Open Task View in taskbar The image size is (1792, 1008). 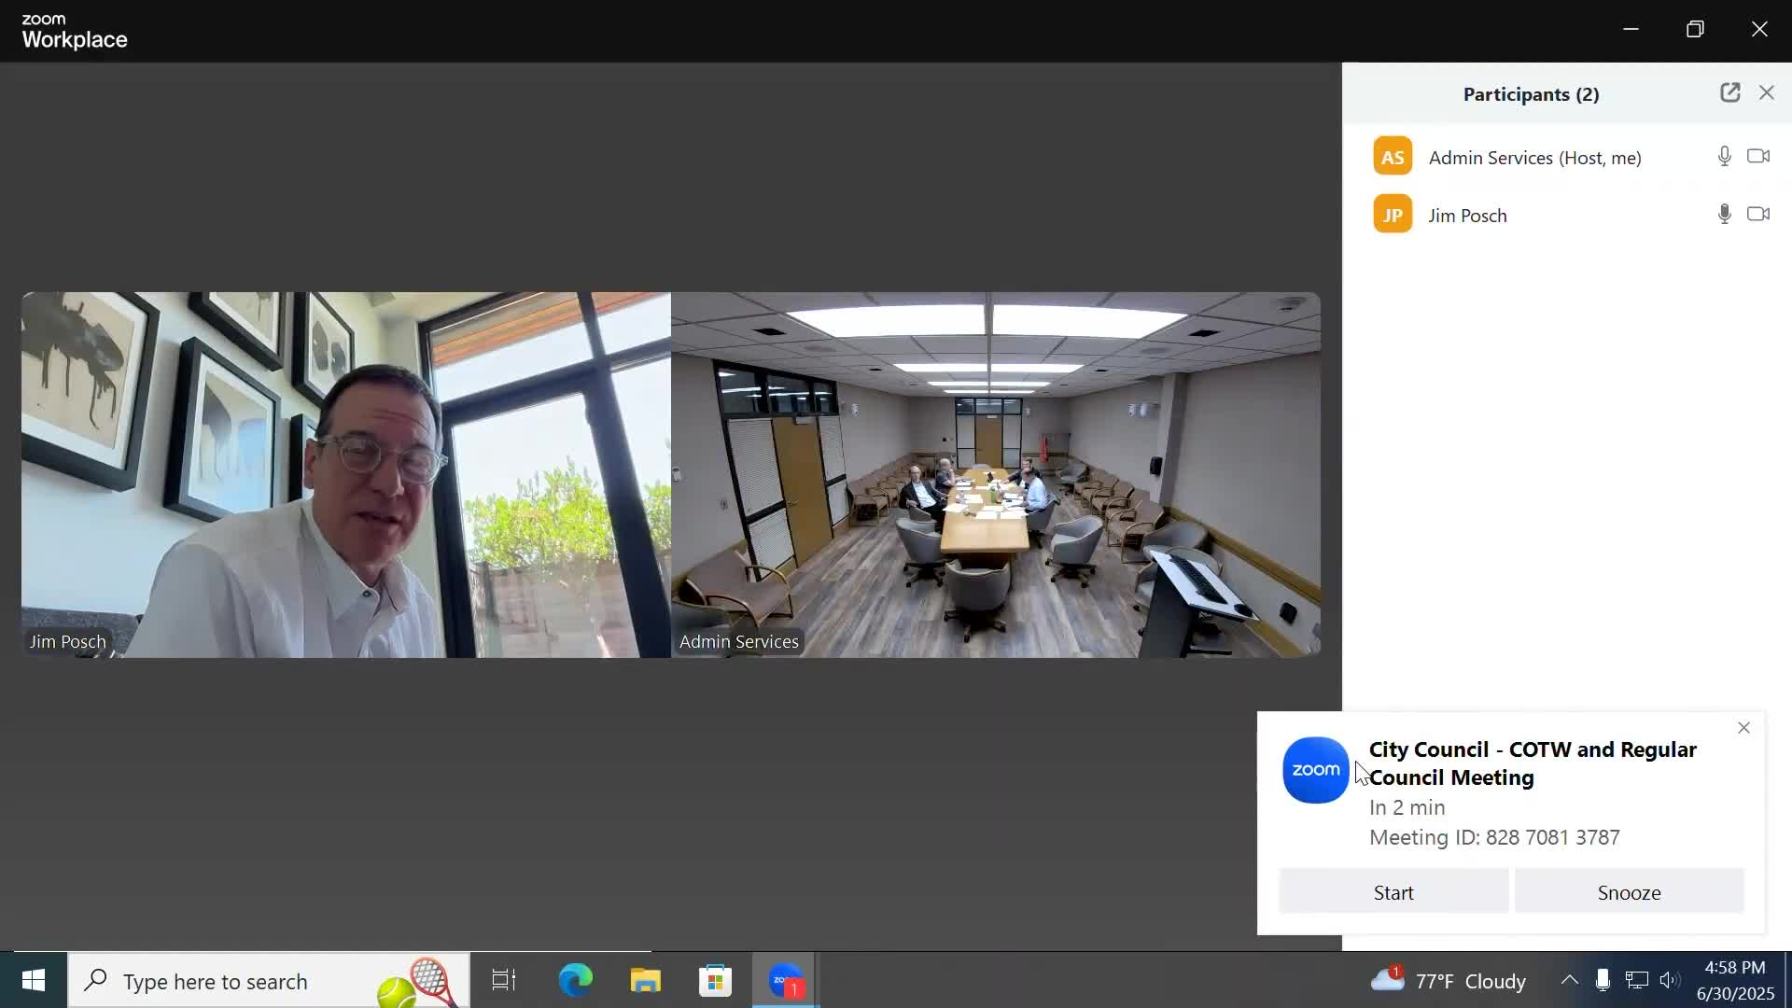(x=504, y=981)
